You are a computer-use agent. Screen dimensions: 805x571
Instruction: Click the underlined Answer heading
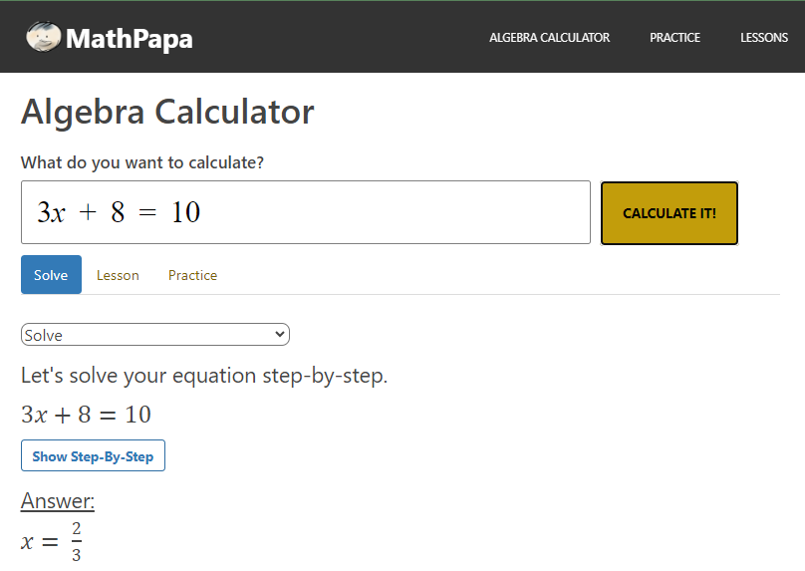pyautogui.click(x=58, y=501)
